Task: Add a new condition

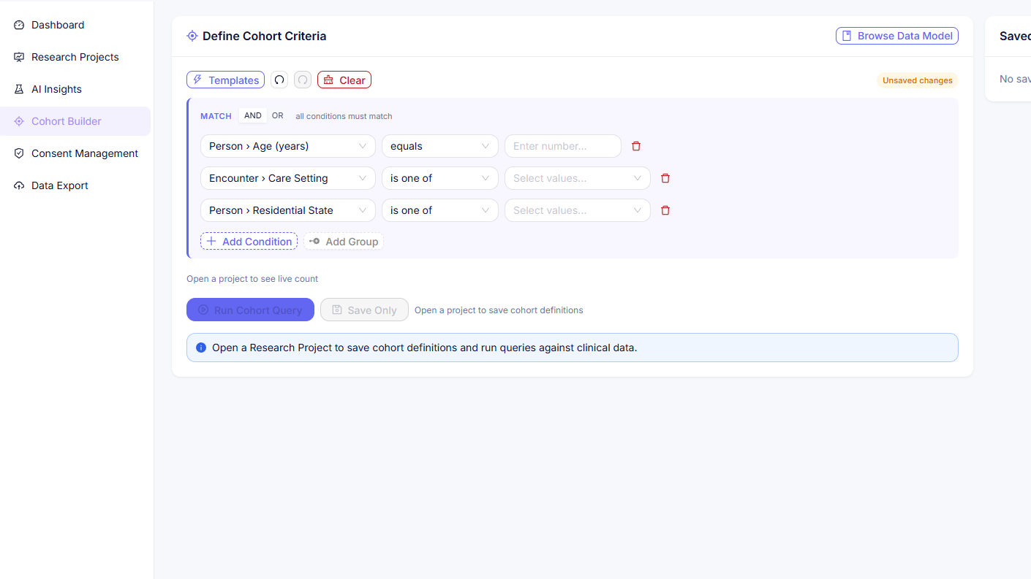Action: (x=249, y=241)
